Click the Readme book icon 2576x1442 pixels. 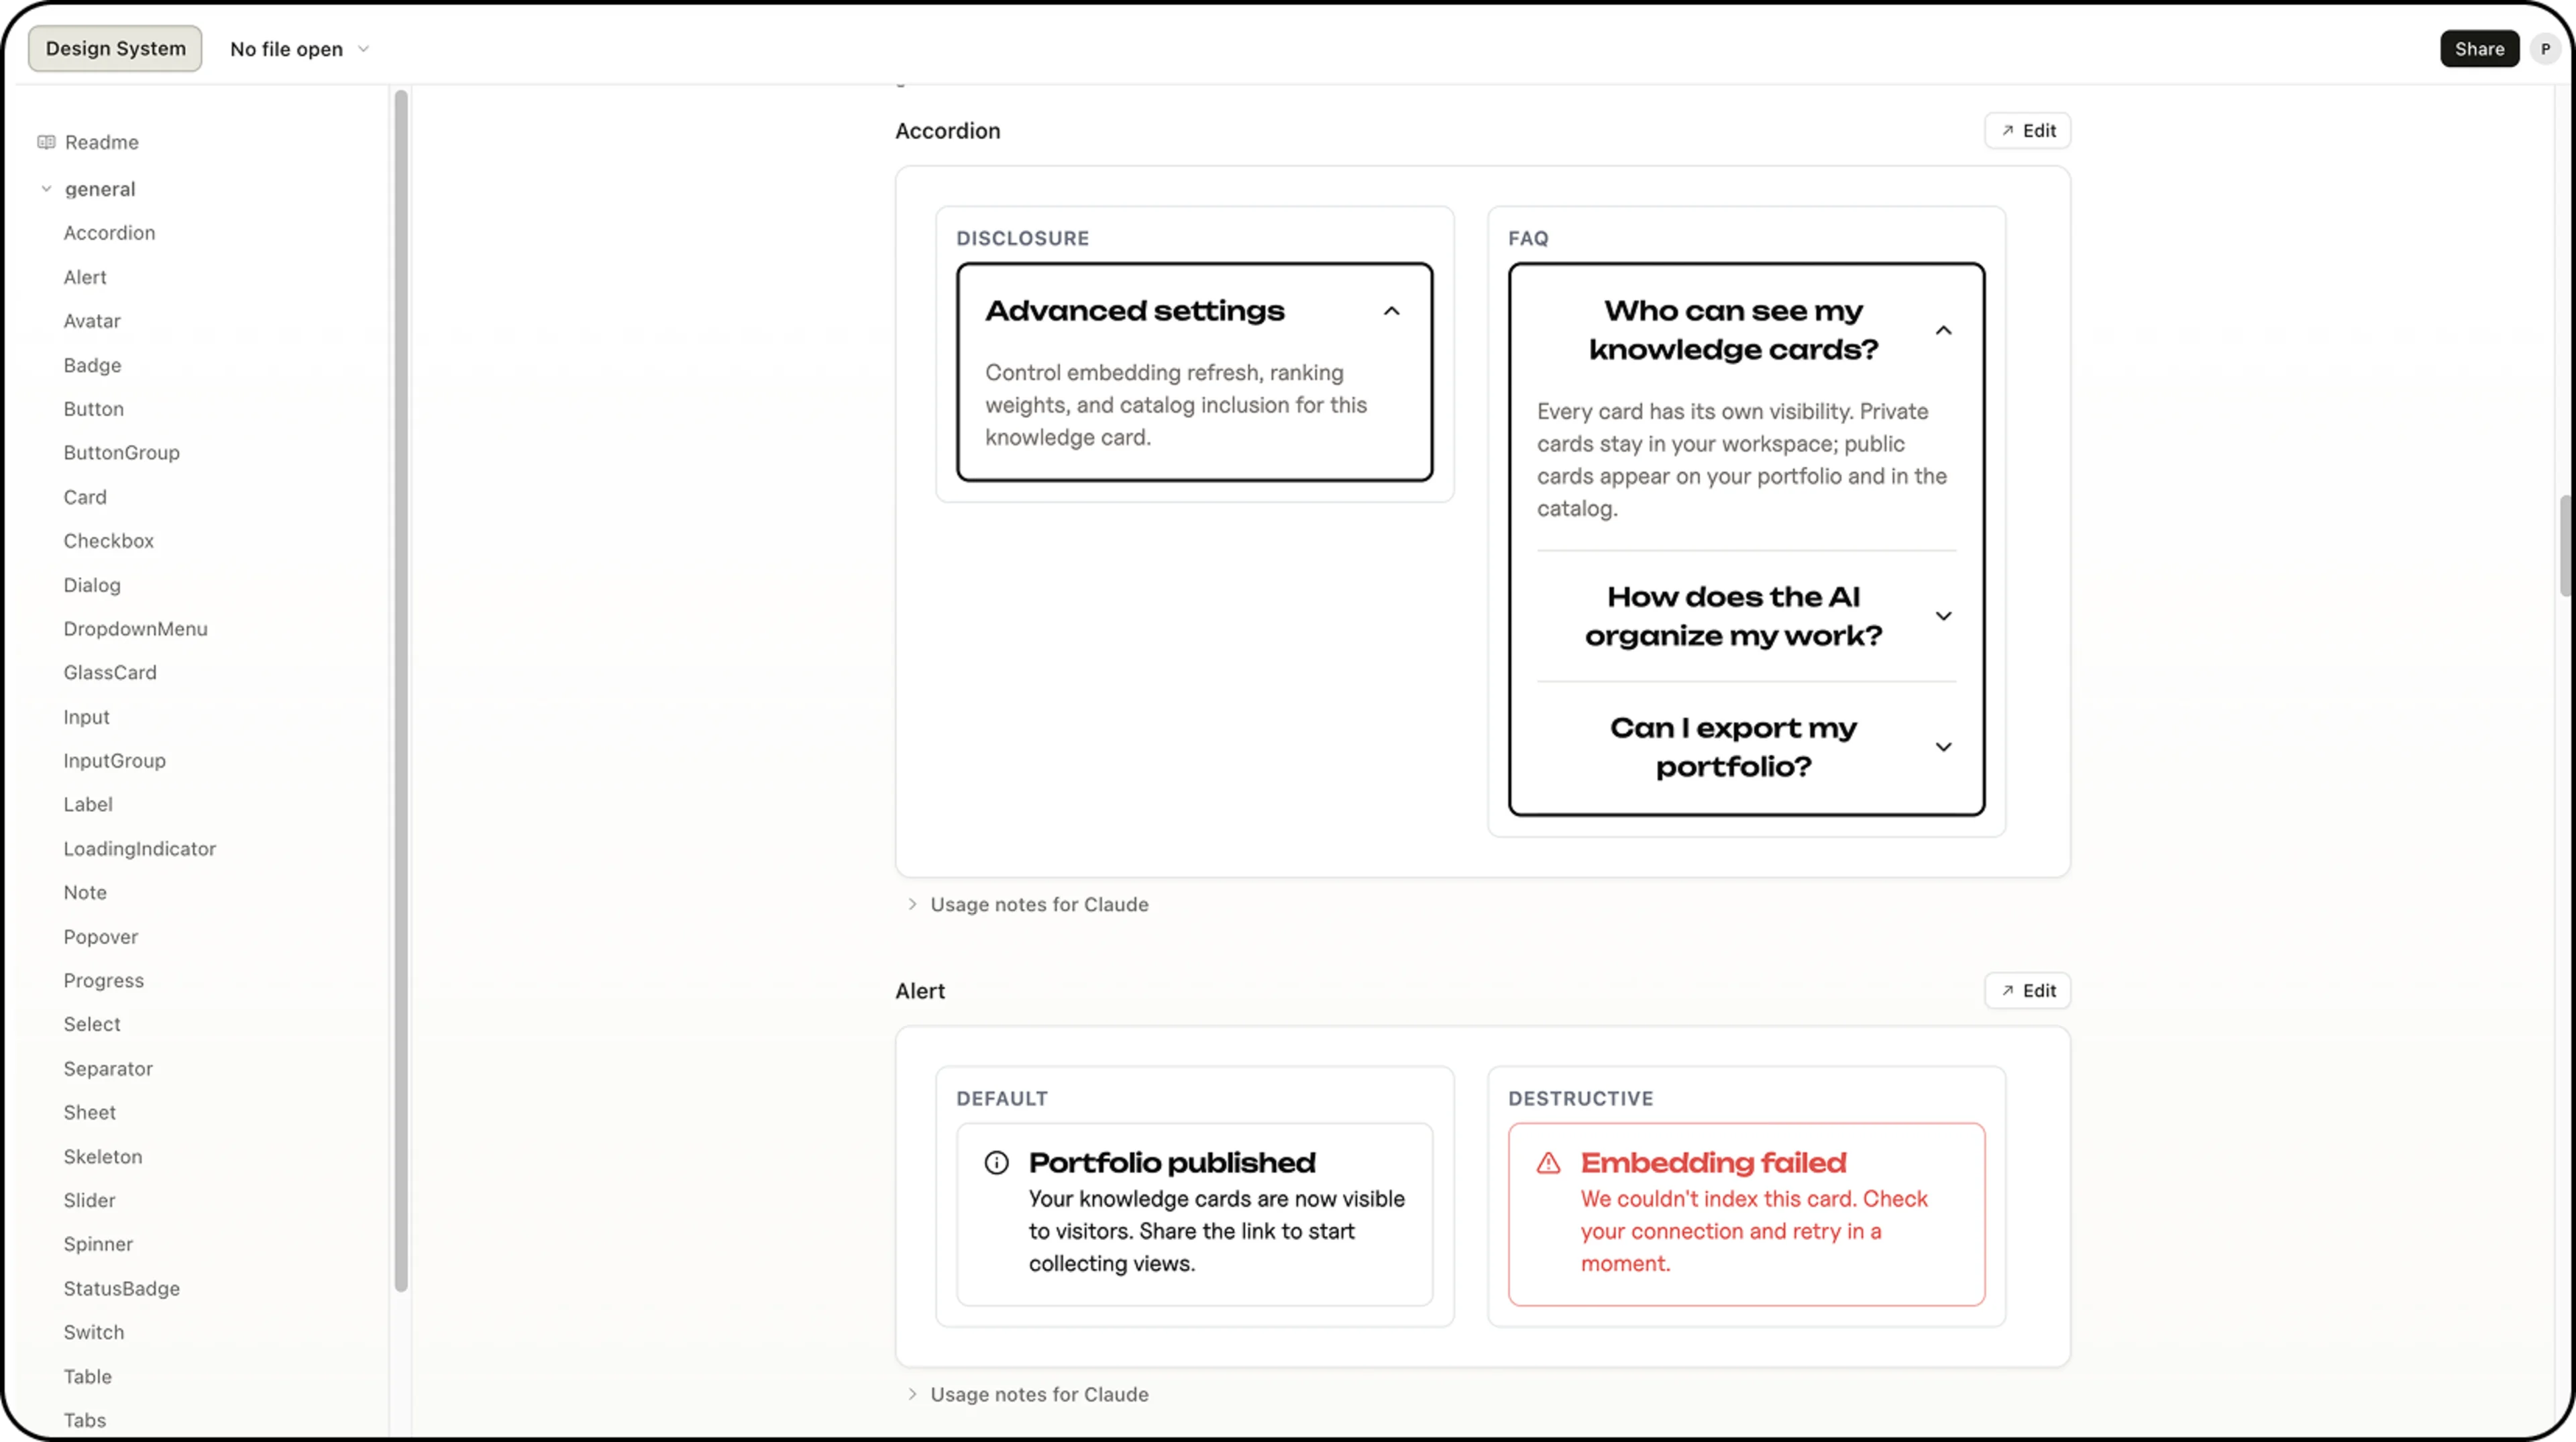(46, 142)
